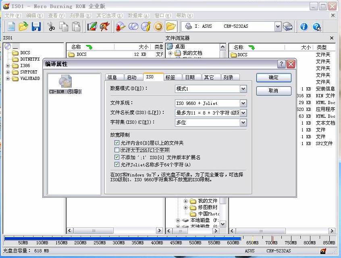
Task: Click the ISO1 disc root icon in tree
Action: tap(8, 46)
